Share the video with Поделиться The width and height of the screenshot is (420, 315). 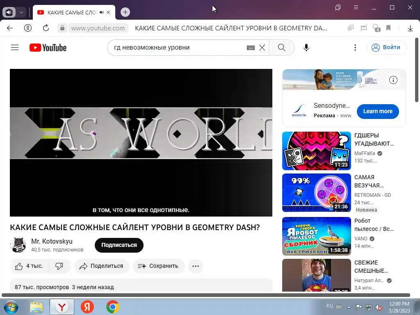(x=102, y=266)
